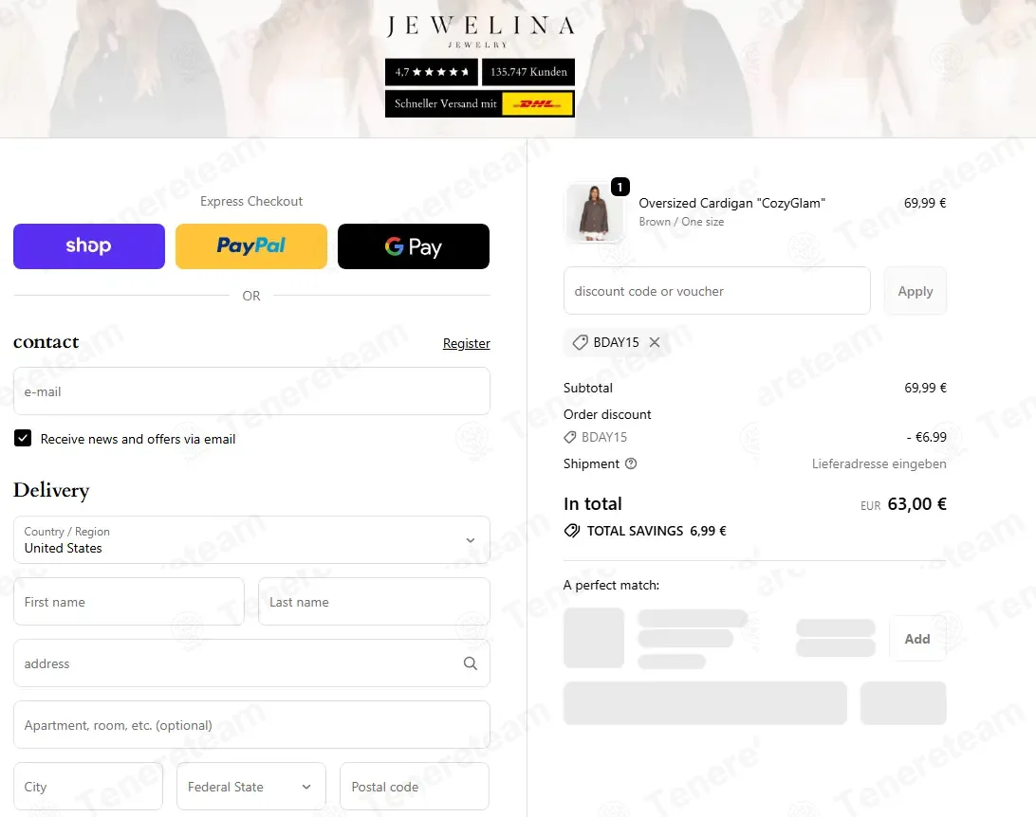Select Google Pay express checkout

pos(414,246)
